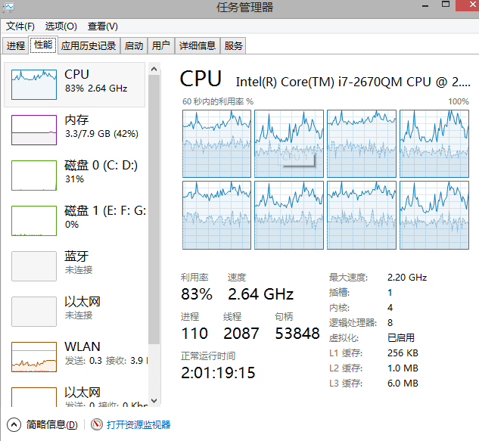Select the CPU mini graph in sidebar
The image size is (479, 441).
pos(34,85)
